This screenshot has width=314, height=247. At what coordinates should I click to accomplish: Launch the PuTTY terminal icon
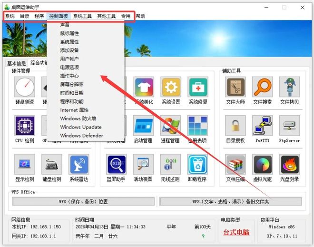pos(263,126)
